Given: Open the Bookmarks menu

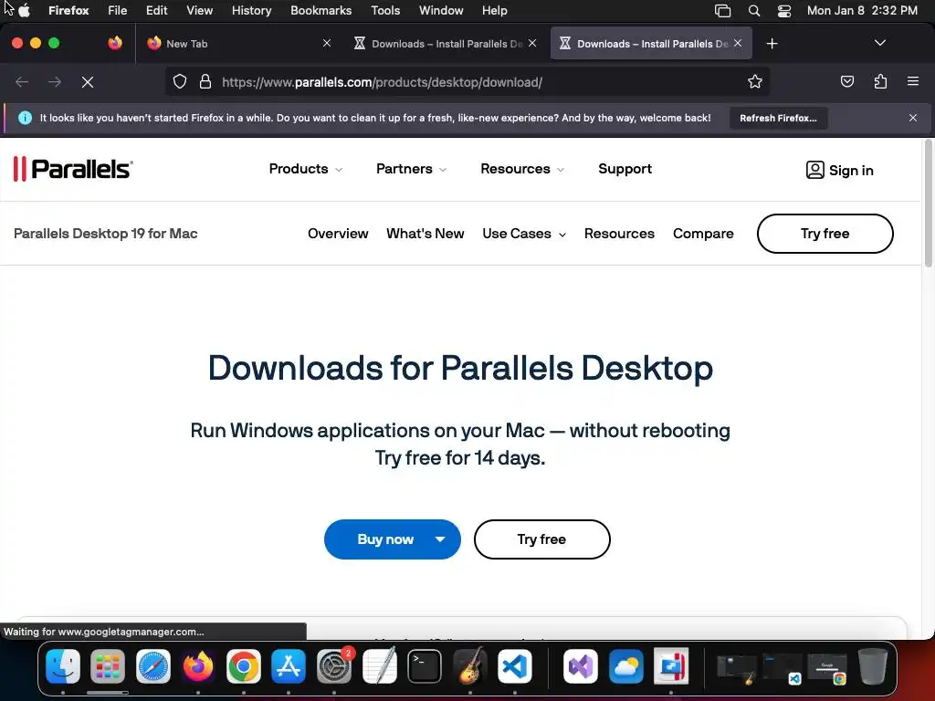Looking at the screenshot, I should [x=320, y=11].
